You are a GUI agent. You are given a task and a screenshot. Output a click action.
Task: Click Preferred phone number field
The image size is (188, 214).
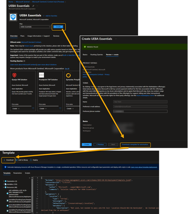coord(140,111)
